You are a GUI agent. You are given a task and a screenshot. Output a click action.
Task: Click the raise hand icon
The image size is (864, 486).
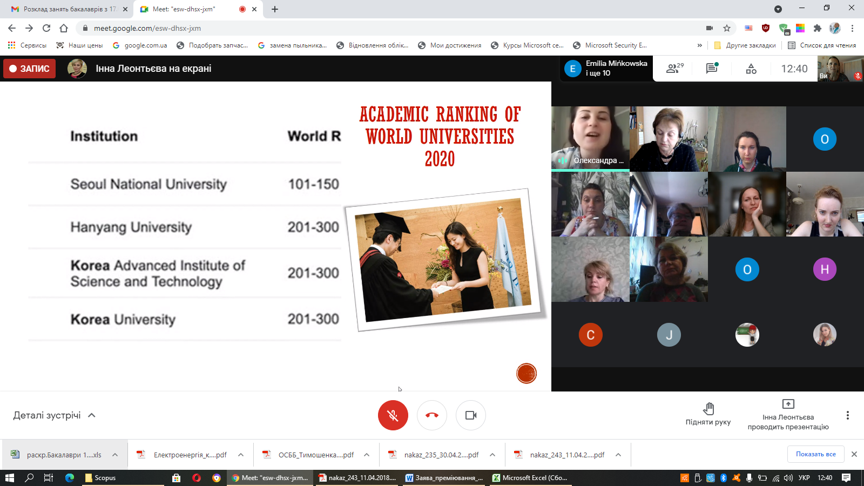(708, 409)
